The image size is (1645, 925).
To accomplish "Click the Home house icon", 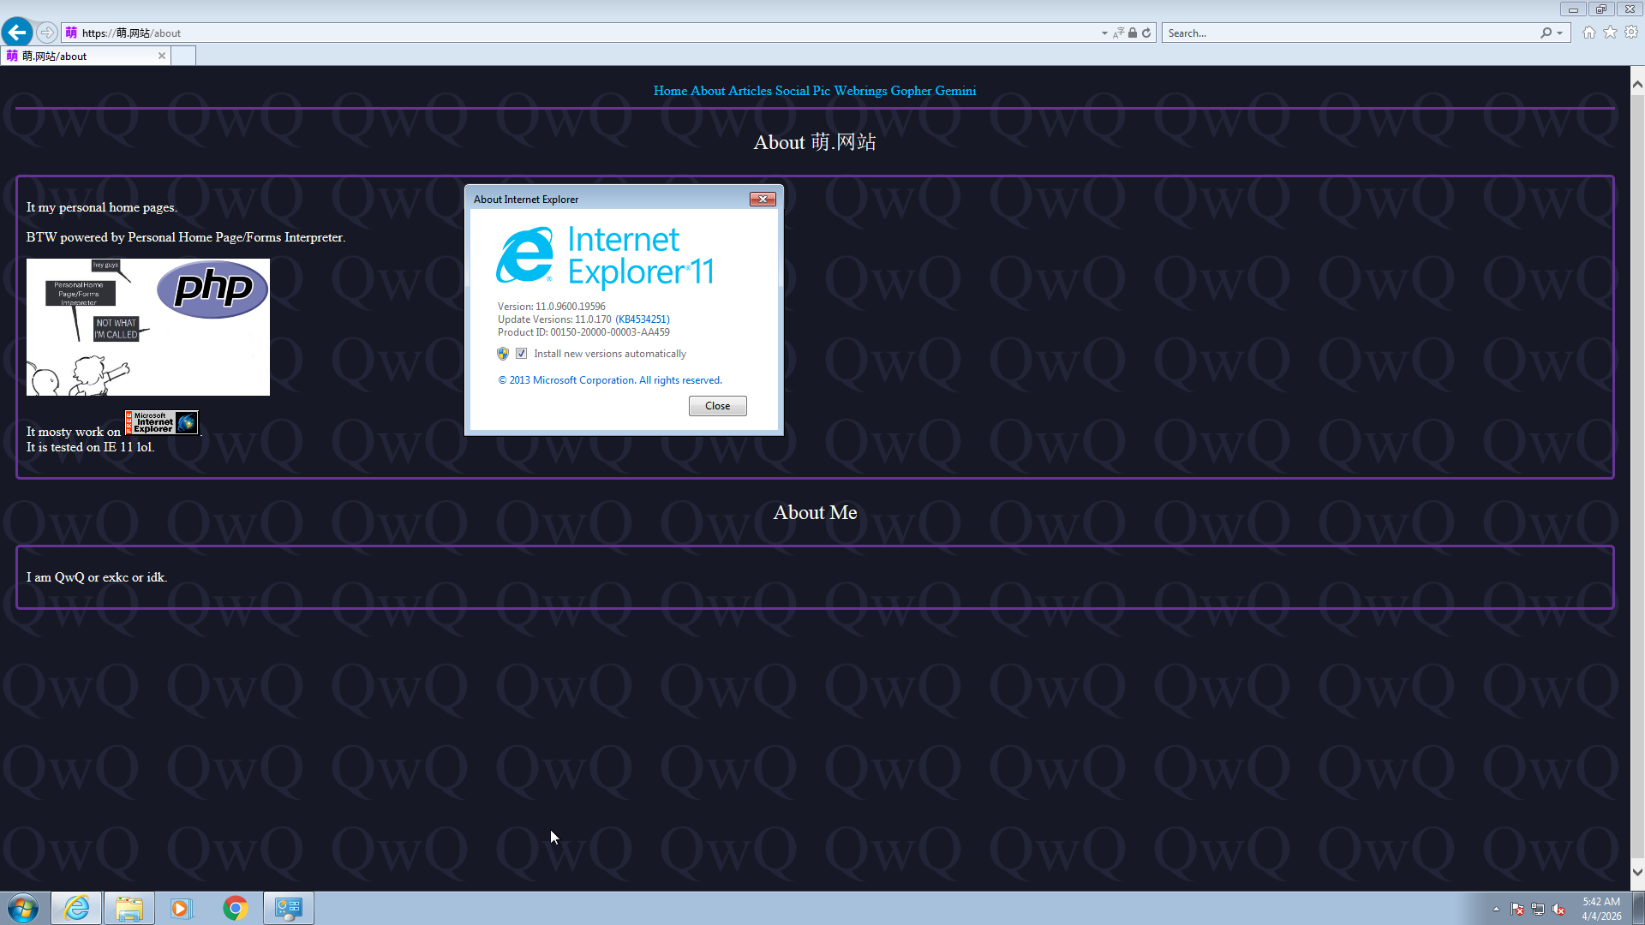I will (x=1589, y=33).
